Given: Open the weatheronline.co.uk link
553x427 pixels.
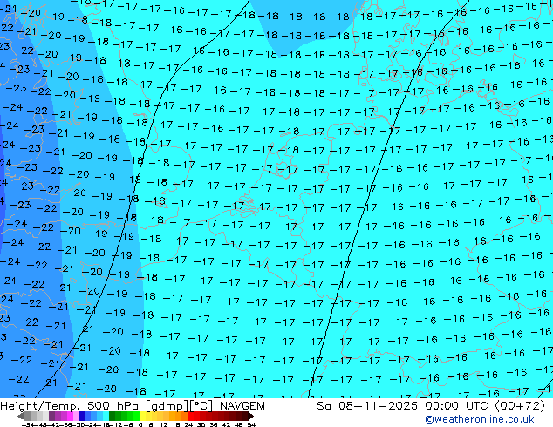Looking at the screenshot, I should pos(480,419).
